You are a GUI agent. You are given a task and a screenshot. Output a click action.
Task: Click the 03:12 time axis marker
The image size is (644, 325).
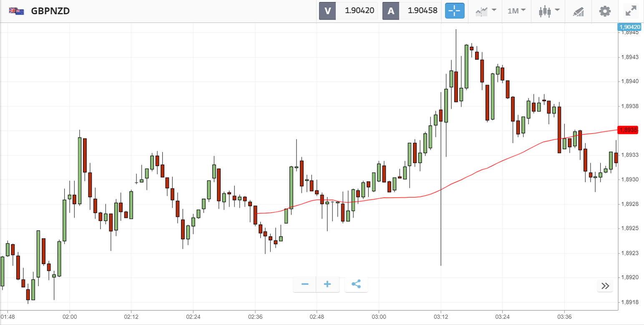click(x=440, y=316)
